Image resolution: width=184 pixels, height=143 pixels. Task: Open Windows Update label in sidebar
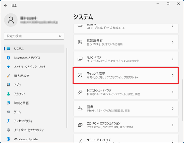point(26,139)
